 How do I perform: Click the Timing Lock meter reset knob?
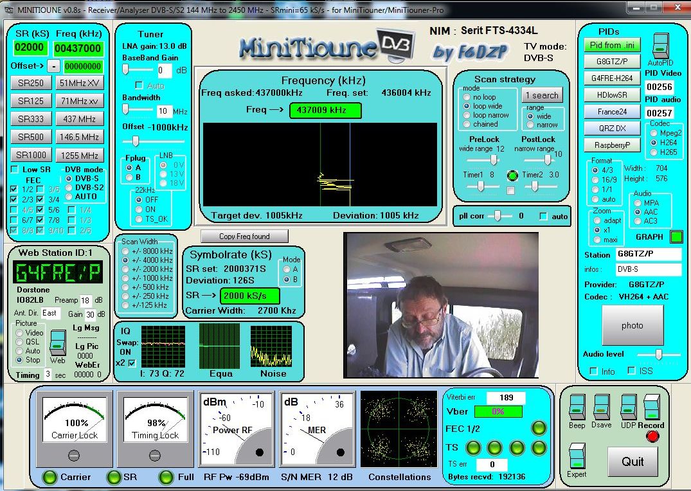tap(155, 455)
